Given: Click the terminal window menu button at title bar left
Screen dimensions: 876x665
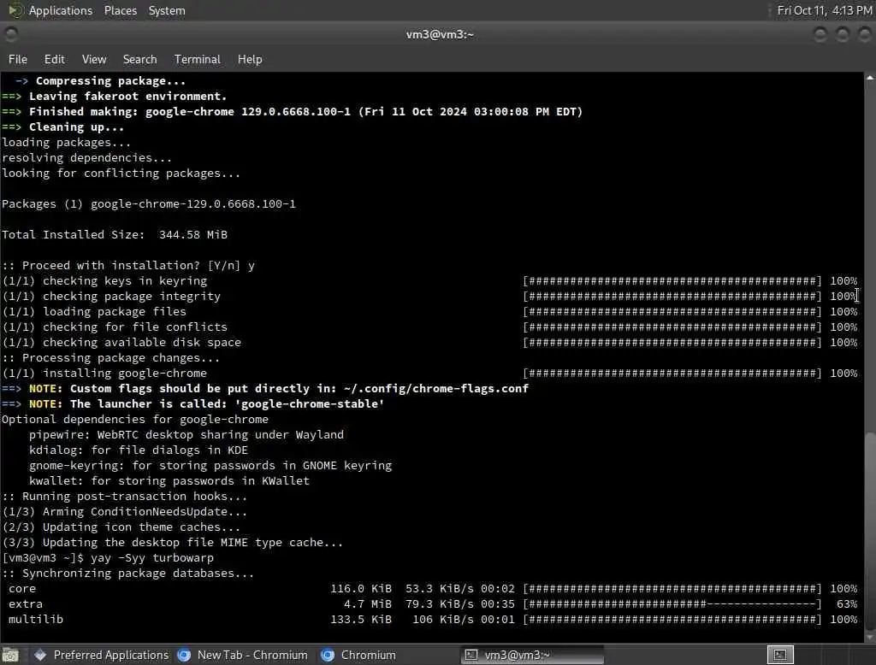Looking at the screenshot, I should point(10,34).
